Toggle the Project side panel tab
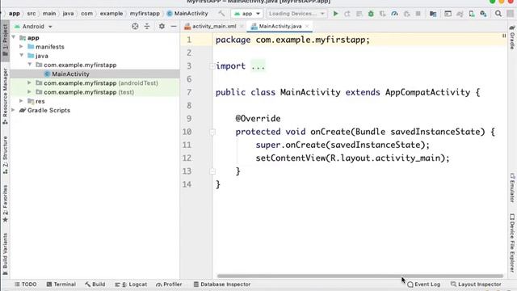This screenshot has height=291, width=517. click(5, 40)
